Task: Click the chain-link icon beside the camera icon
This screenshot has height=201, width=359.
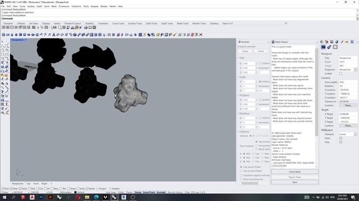Action: [x=329, y=47]
